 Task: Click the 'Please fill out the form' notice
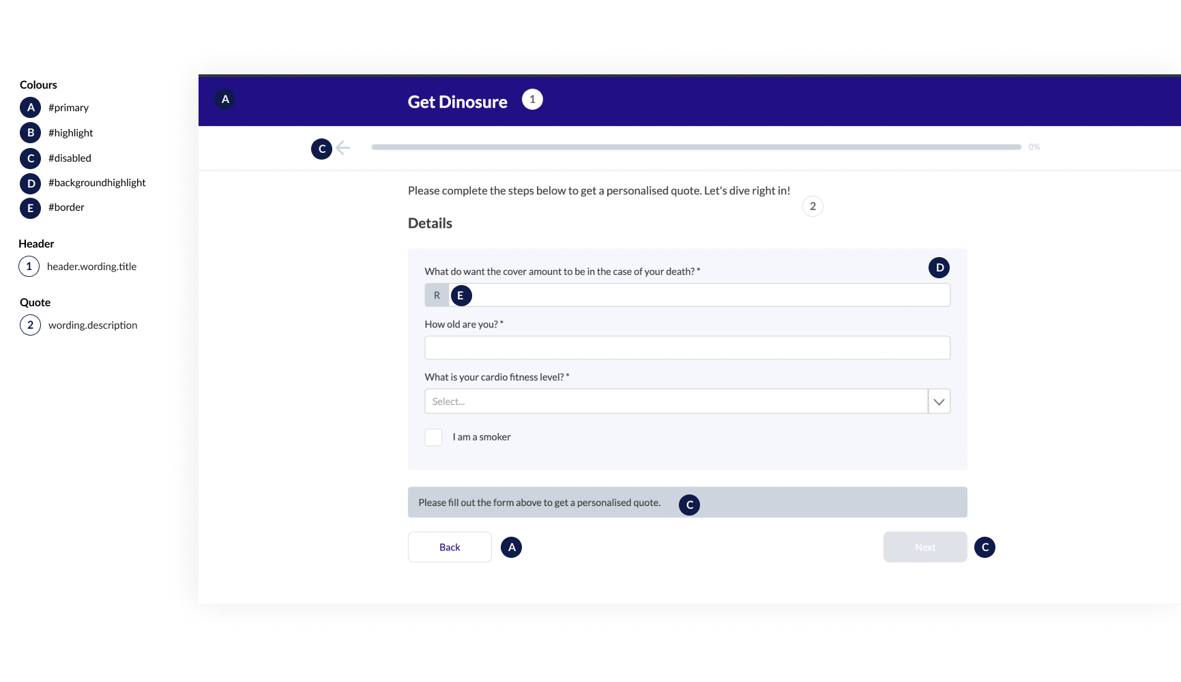pos(687,502)
